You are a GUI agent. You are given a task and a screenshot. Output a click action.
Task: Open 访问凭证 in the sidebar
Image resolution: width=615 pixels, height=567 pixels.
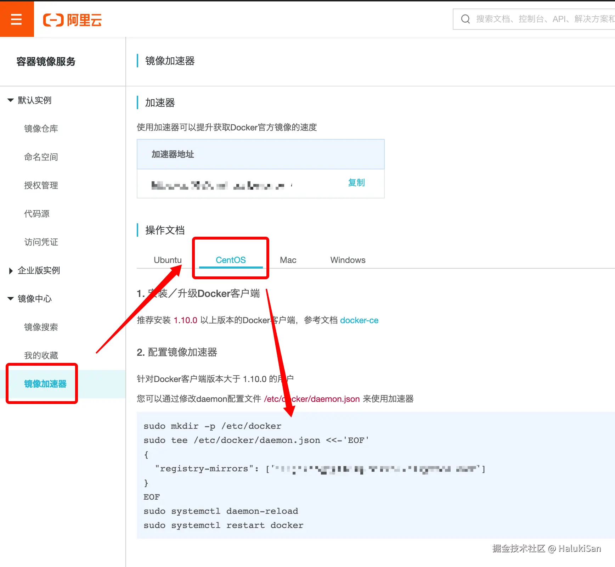(x=41, y=242)
